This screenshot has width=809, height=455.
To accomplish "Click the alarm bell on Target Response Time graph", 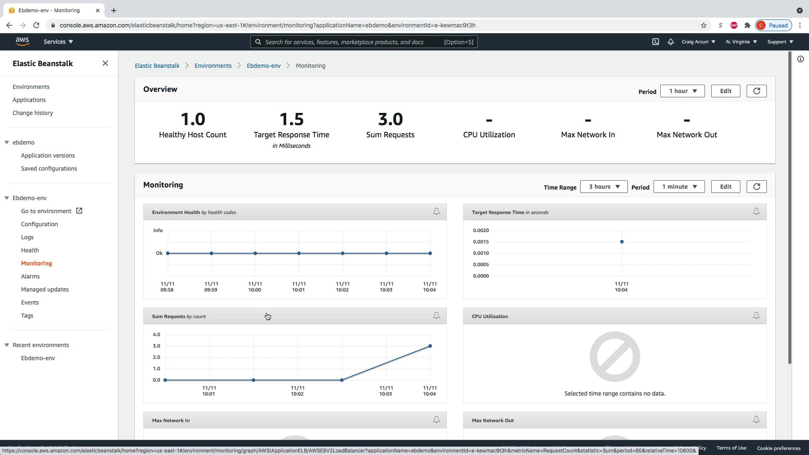I will pyautogui.click(x=756, y=211).
